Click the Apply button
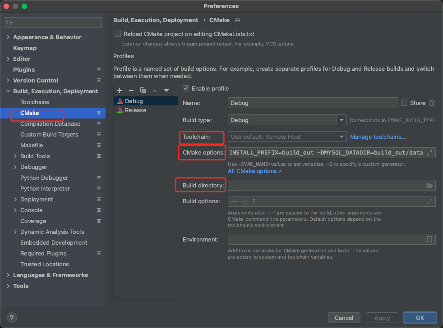 tap(382, 318)
